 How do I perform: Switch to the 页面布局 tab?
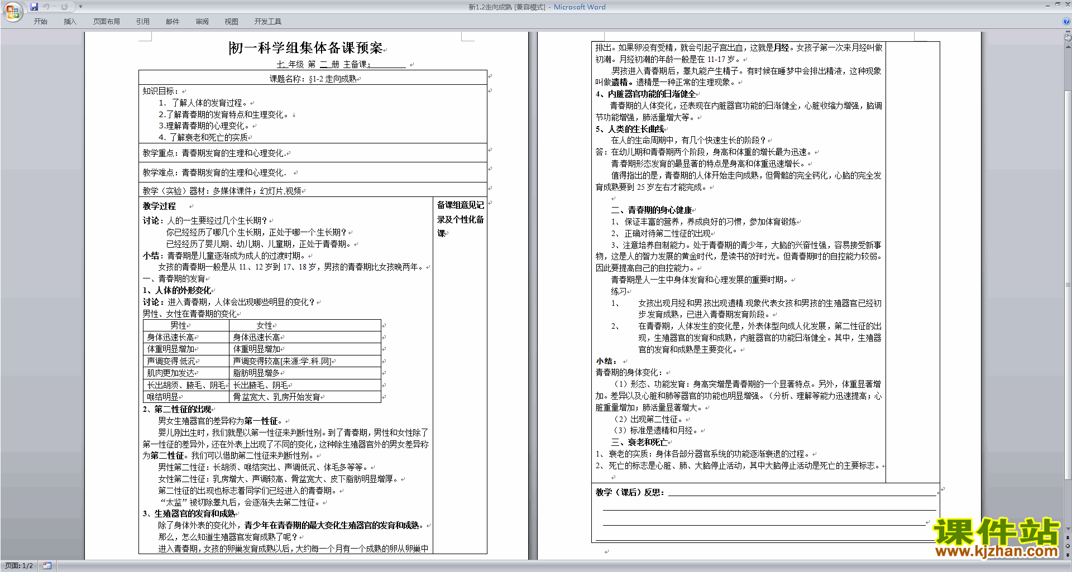click(107, 22)
